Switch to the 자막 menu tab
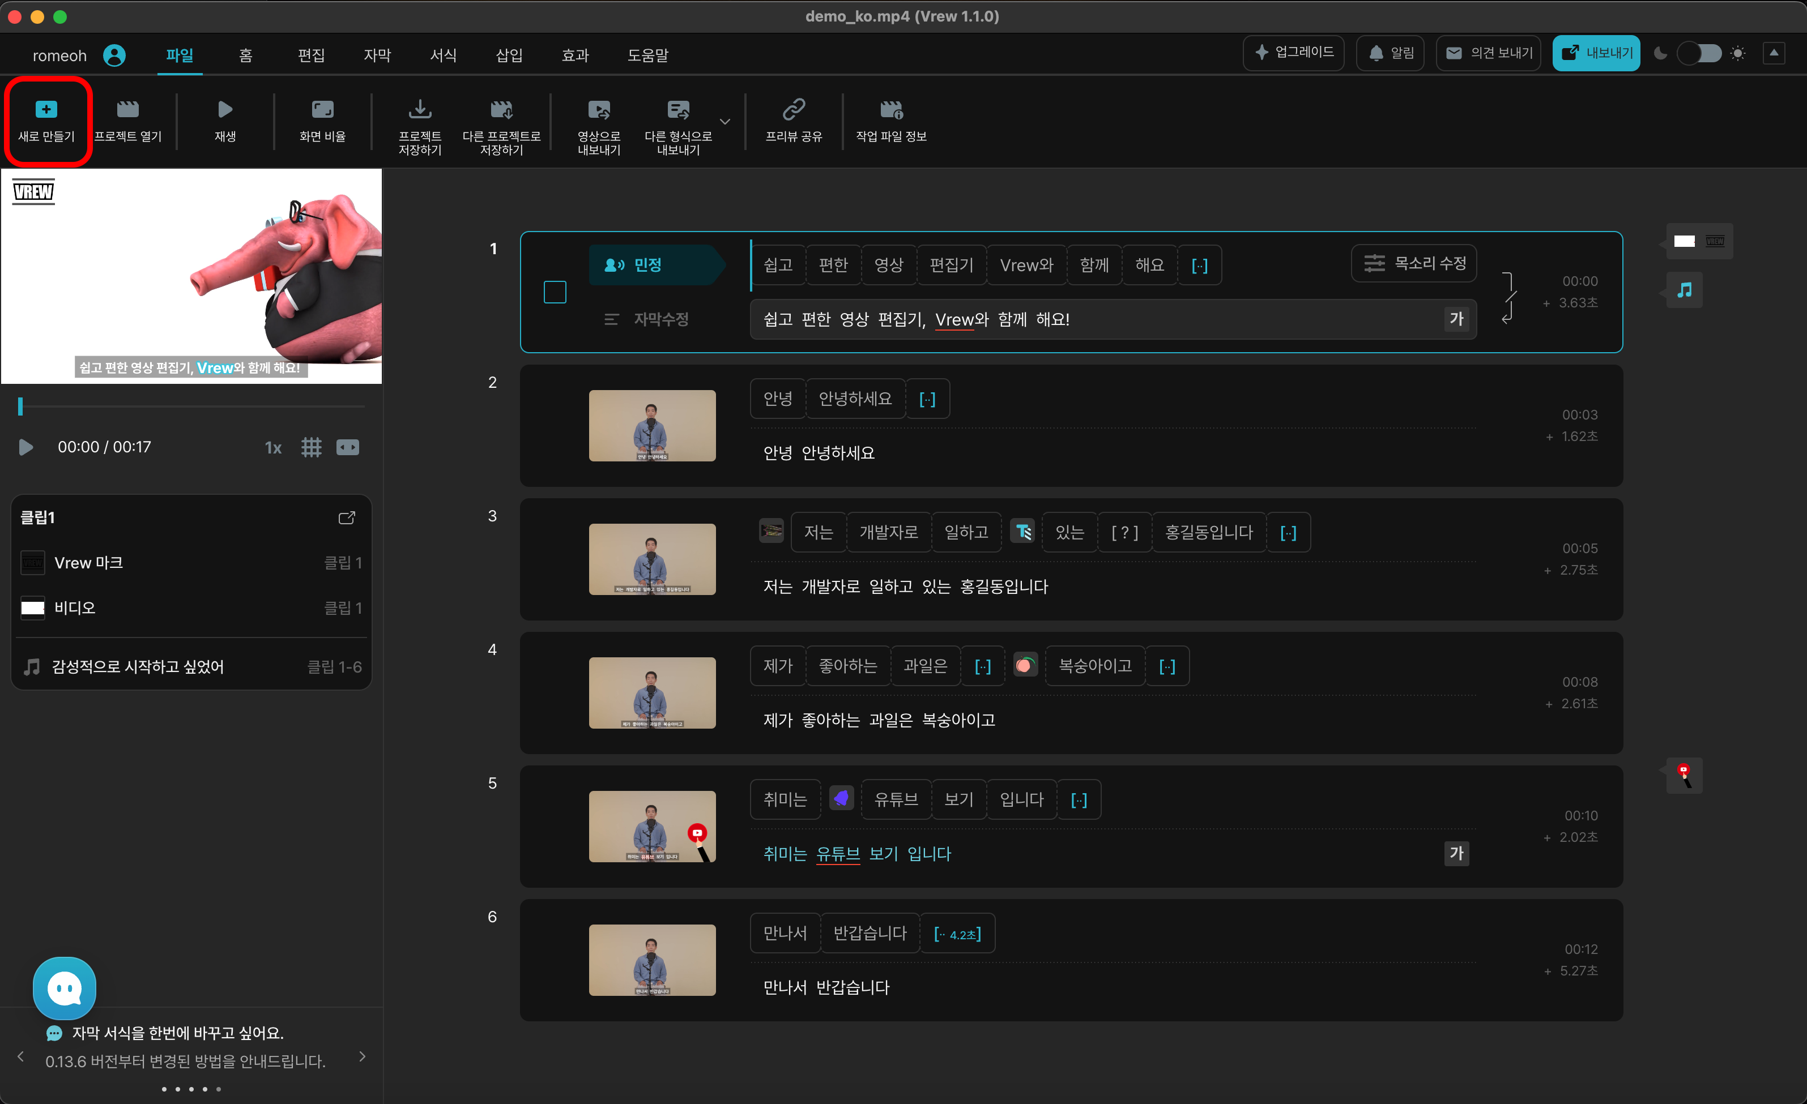The width and height of the screenshot is (1807, 1104). click(x=377, y=55)
